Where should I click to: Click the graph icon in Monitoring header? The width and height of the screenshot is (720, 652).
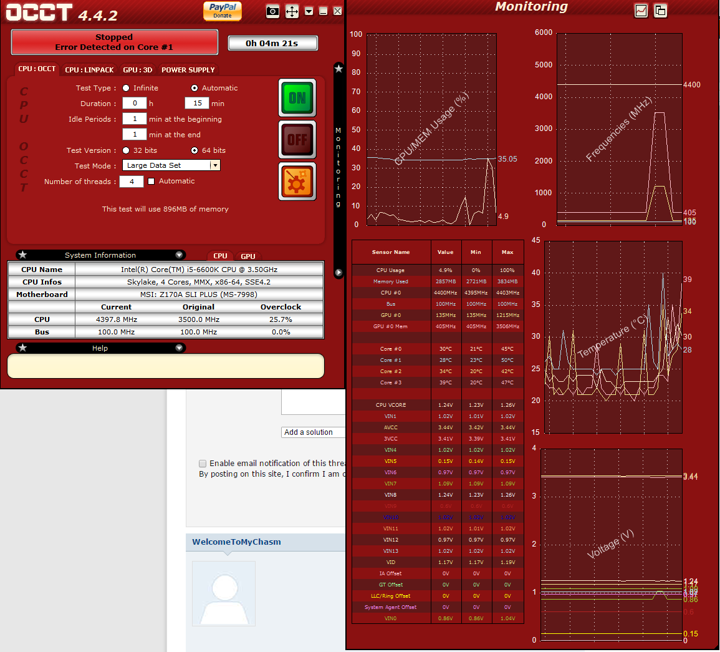tap(641, 11)
